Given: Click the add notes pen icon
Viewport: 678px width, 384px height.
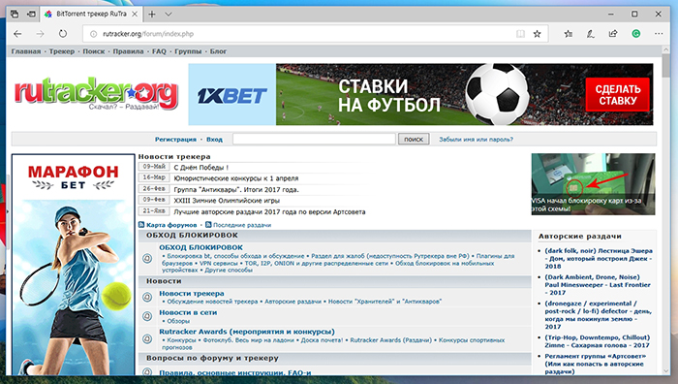Looking at the screenshot, I should 591,34.
